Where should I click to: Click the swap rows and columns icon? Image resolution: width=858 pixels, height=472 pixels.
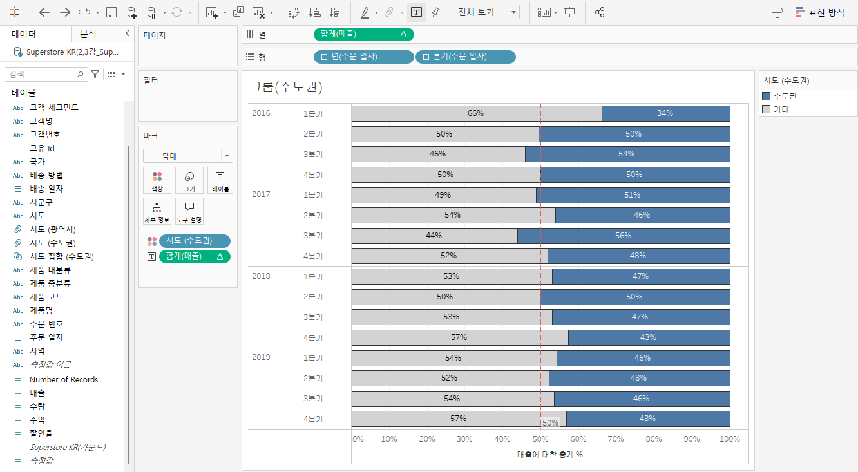pos(294,12)
